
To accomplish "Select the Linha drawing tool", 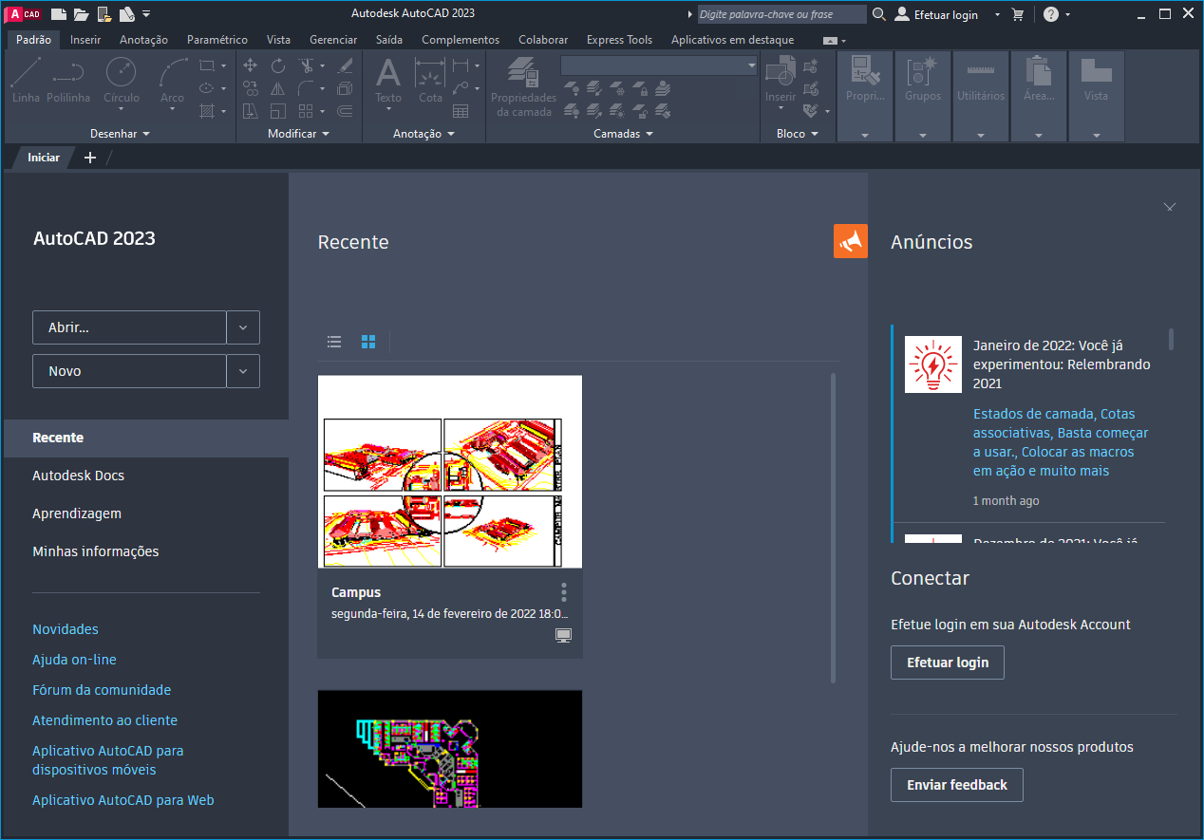I will pos(26,80).
